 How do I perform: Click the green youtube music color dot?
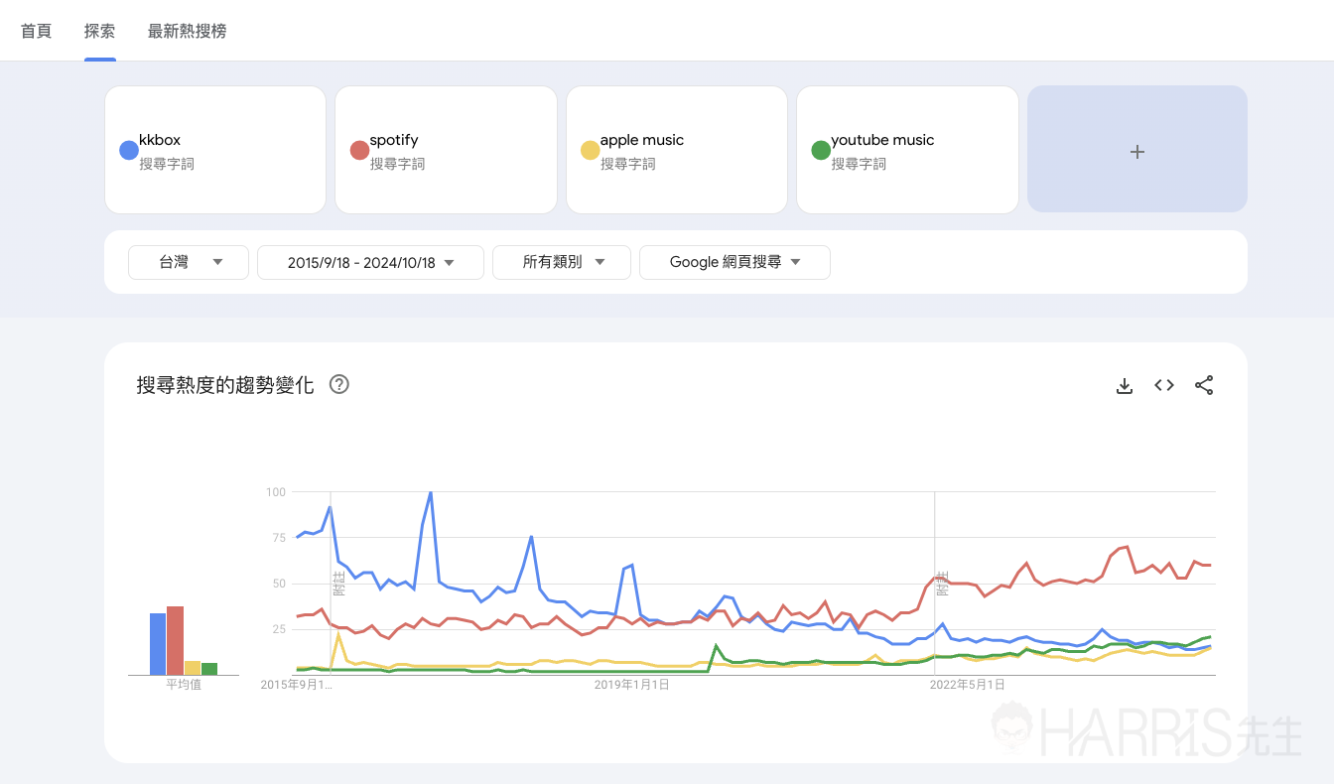click(821, 151)
